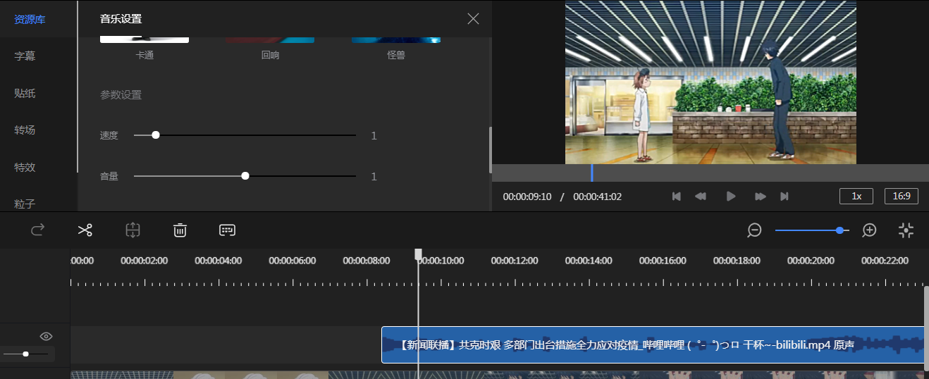
Task: Click the 00:00:41:02 total duration text
Action: click(x=598, y=197)
